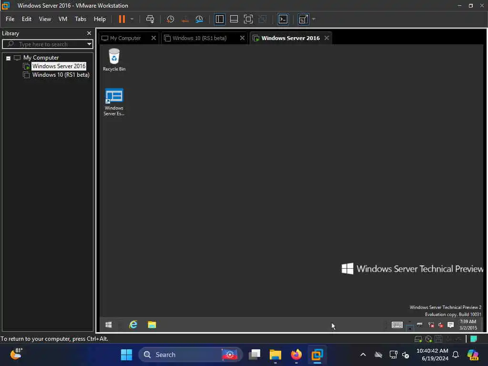Take a snapshot of this virtual machine
Screen dimensions: 488x366
point(170,19)
